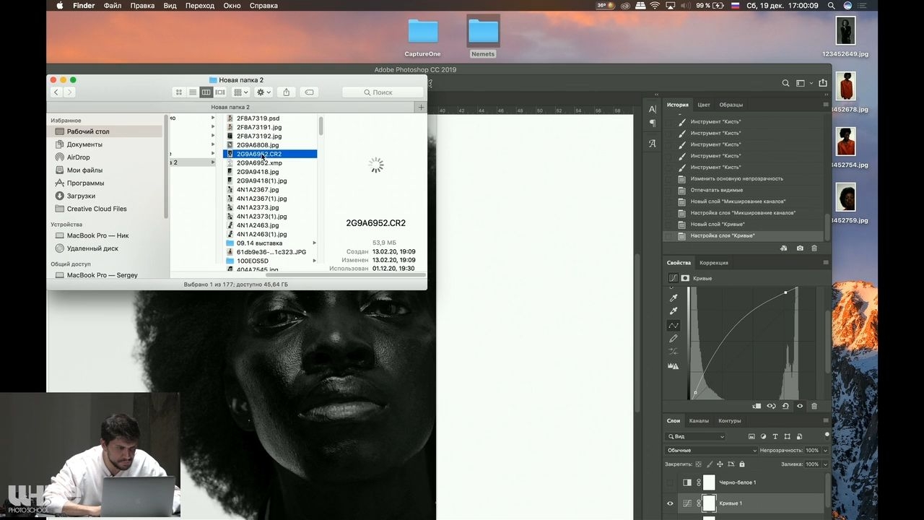Switch to the Коррекция tab
The width and height of the screenshot is (924, 520).
pos(713,263)
